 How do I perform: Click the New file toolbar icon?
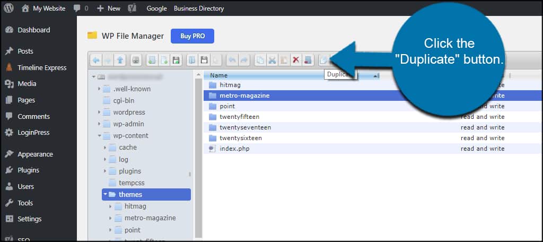tap(164, 60)
